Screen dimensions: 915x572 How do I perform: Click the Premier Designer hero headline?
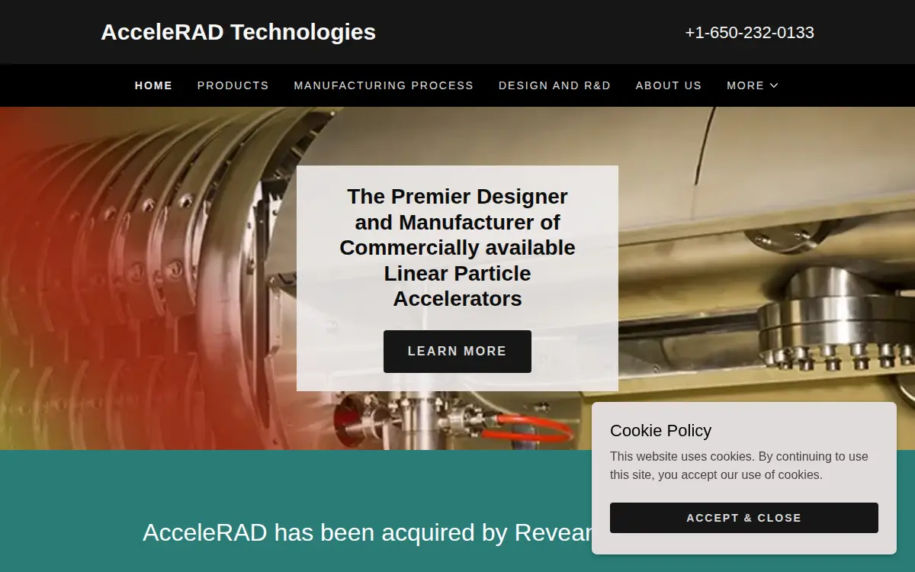pos(457,247)
